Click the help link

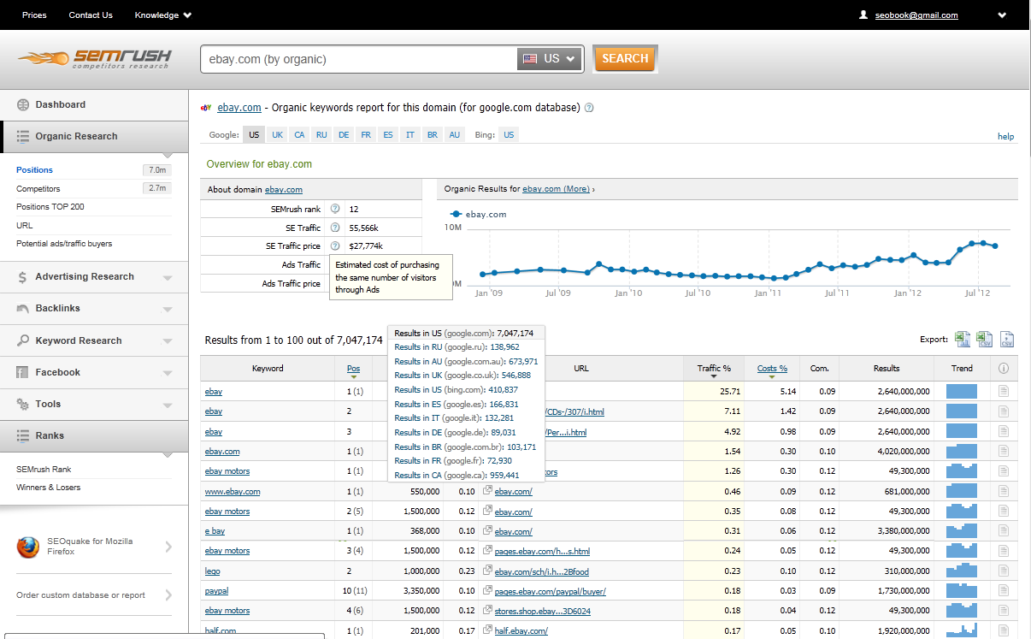click(x=1005, y=137)
